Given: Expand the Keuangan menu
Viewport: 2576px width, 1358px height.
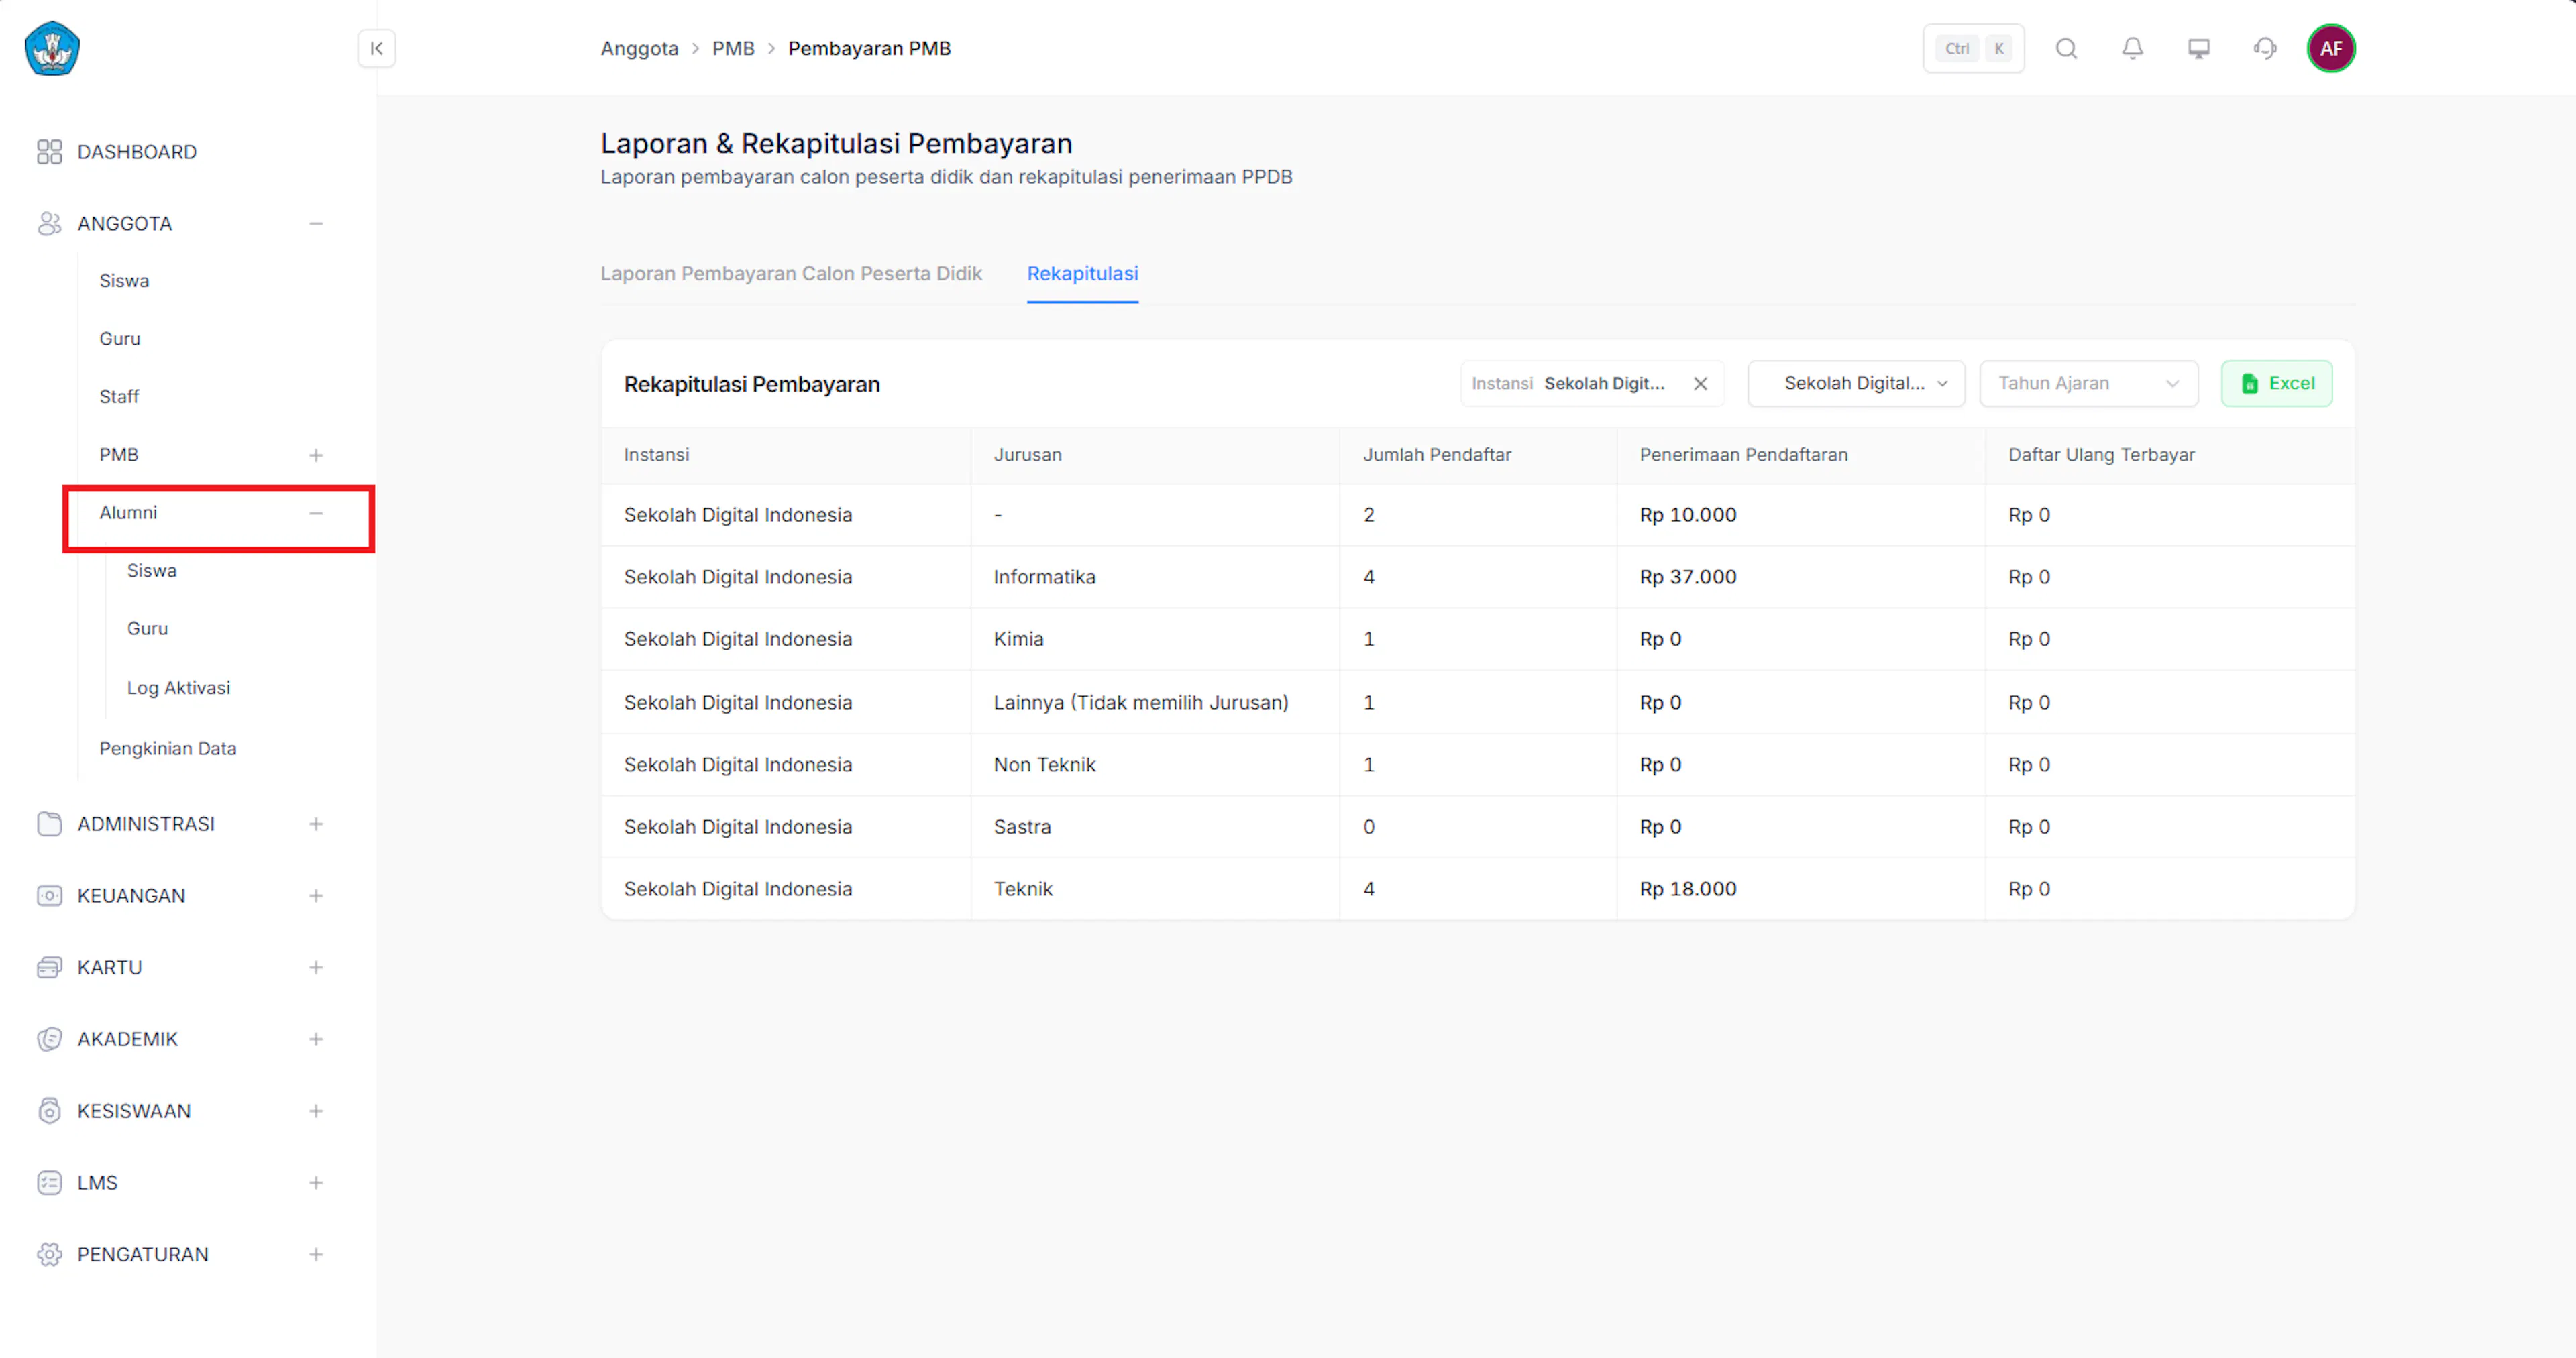Looking at the screenshot, I should point(316,895).
